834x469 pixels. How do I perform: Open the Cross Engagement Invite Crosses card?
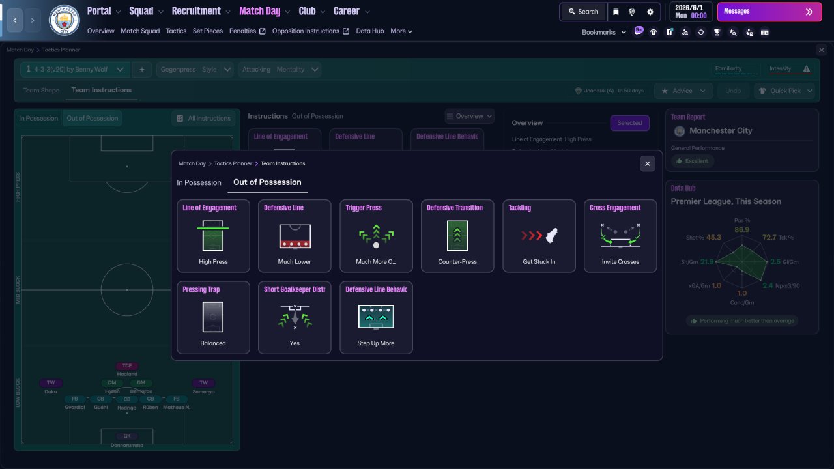click(620, 236)
